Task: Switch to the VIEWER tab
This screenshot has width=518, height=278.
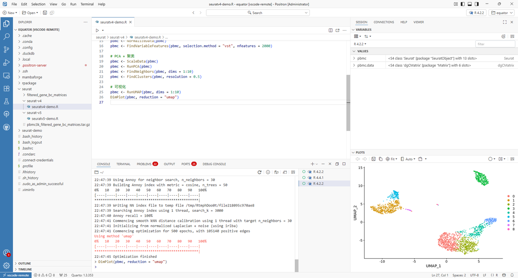Action: click(x=418, y=22)
